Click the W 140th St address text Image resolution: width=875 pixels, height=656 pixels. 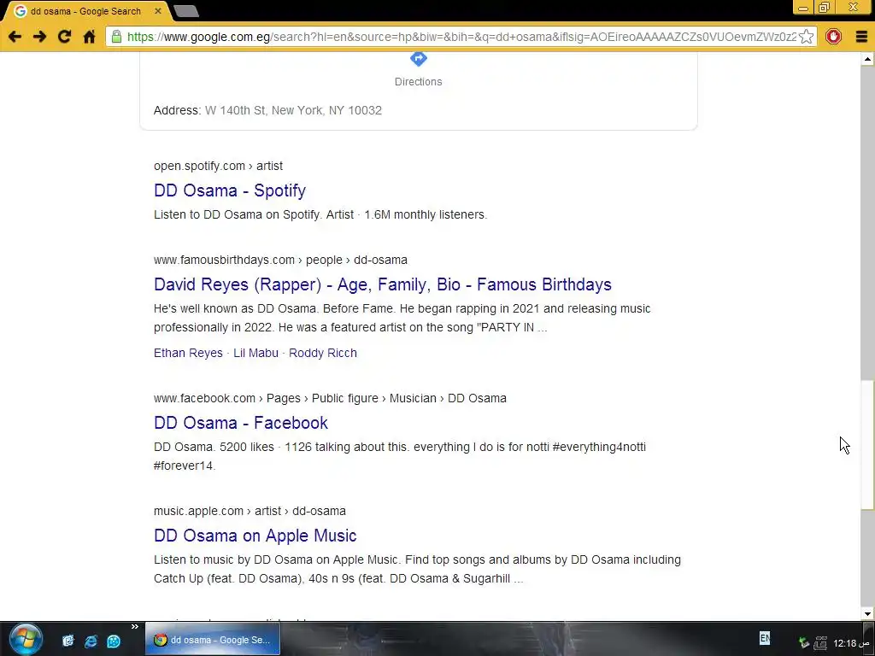coord(293,110)
